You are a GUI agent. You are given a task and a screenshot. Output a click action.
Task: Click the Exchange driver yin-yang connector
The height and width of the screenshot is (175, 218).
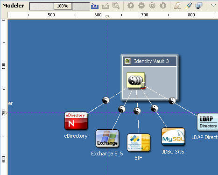pyautogui.click(x=122, y=109)
